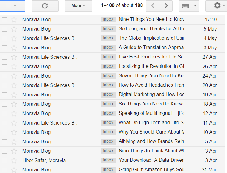Screen dimensions: 227x173
Task: Go to older messages with right arrow
Action: 166,6
